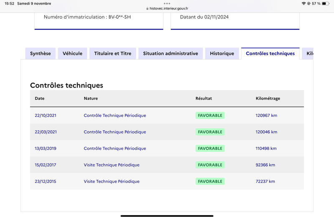The width and height of the screenshot is (334, 219).
Task: Open the Titulaire et Titre tab
Action: (x=113, y=53)
